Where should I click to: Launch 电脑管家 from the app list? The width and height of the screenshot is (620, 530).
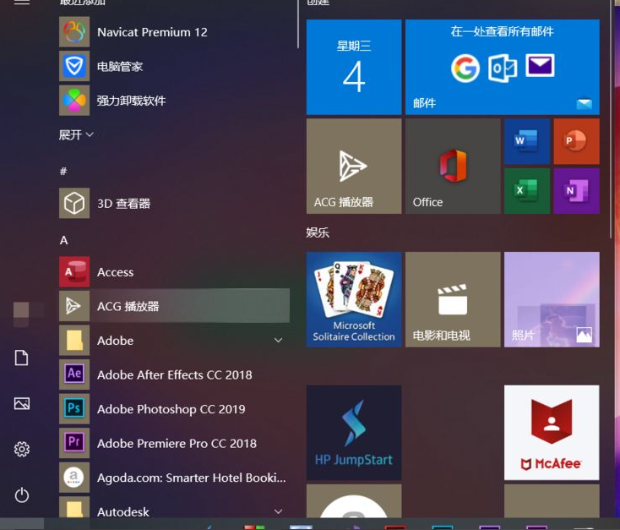[x=174, y=66]
